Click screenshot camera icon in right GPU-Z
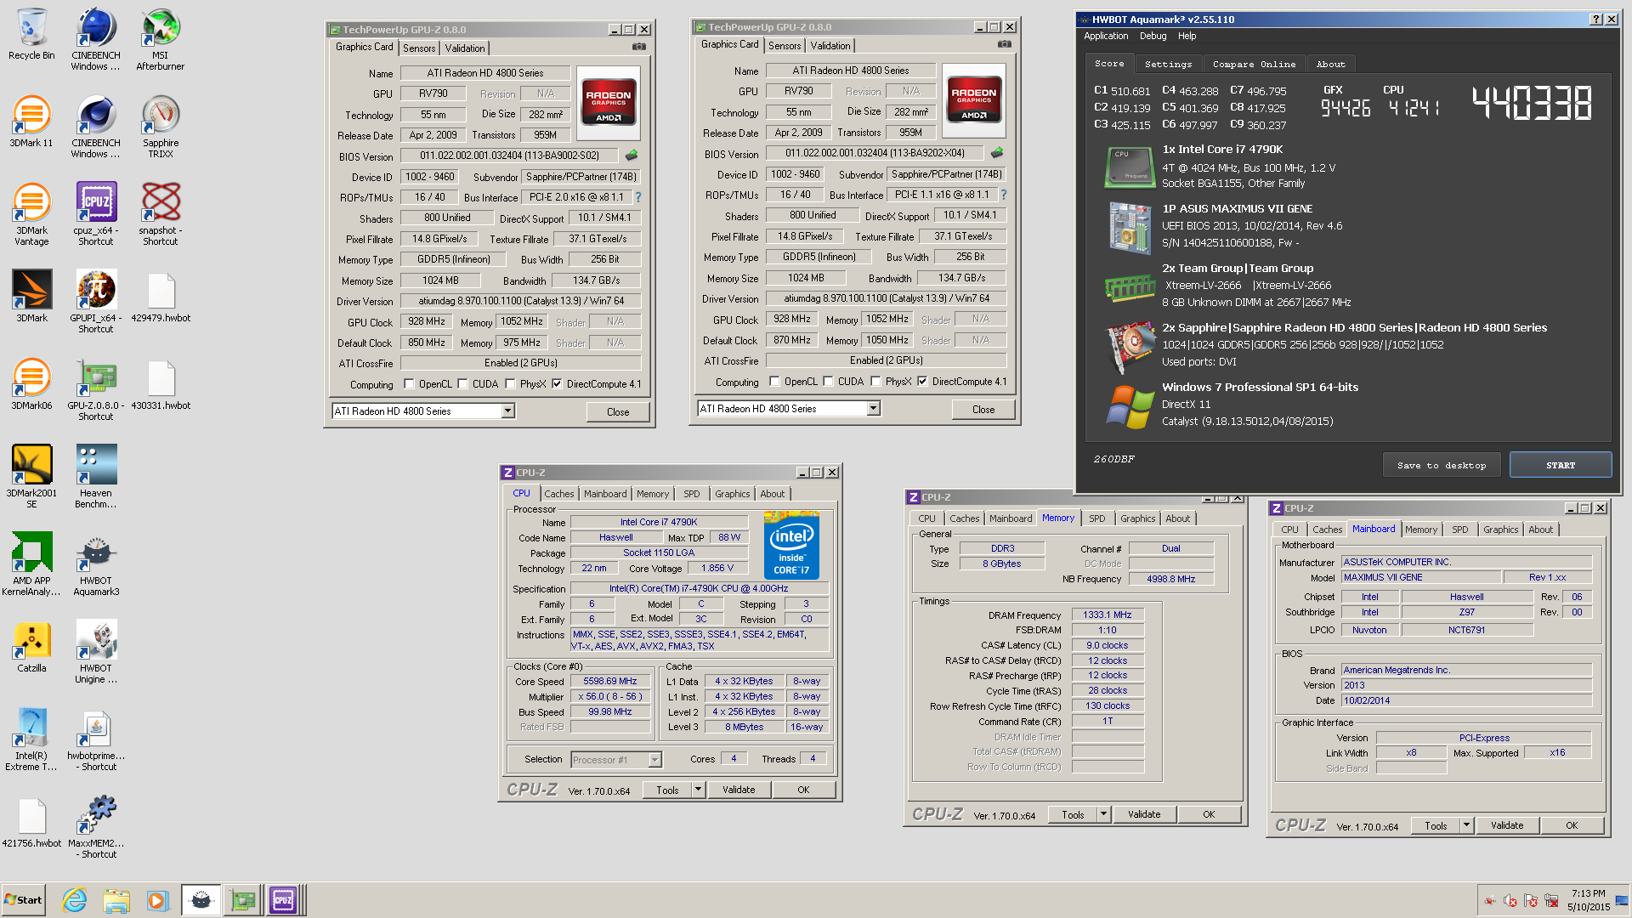The image size is (1632, 918). [x=1005, y=44]
